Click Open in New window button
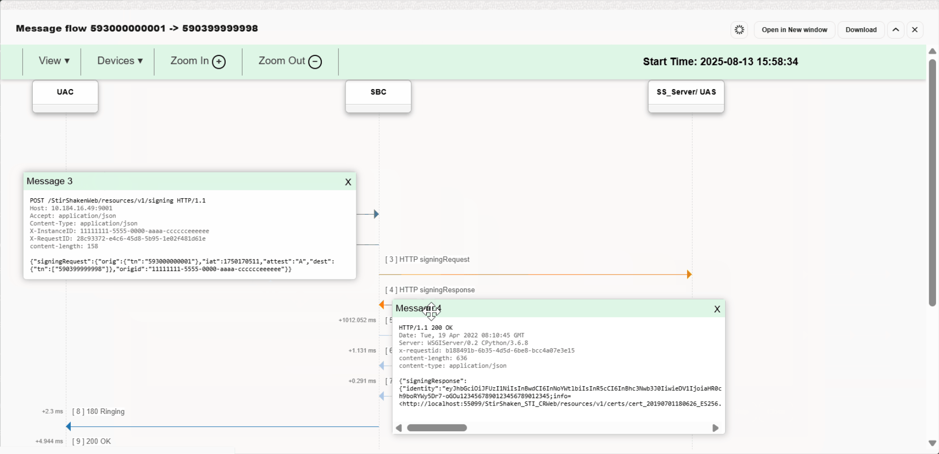939x454 pixels. (794, 30)
